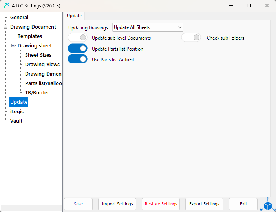276x212 pixels.
Task: Enable Check sub Folders switch
Action: (x=191, y=38)
